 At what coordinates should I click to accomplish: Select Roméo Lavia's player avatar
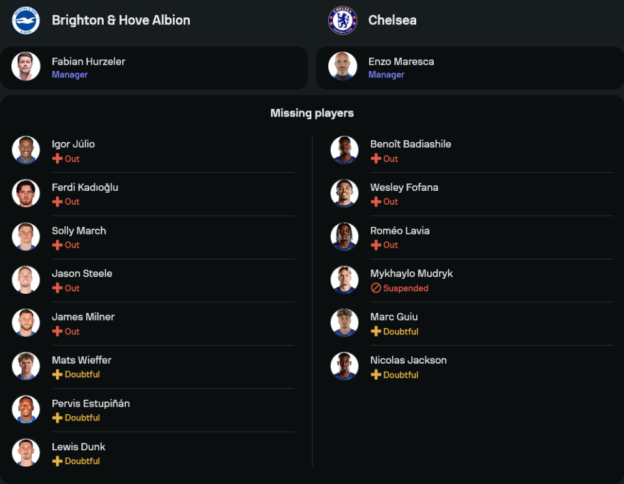click(344, 236)
